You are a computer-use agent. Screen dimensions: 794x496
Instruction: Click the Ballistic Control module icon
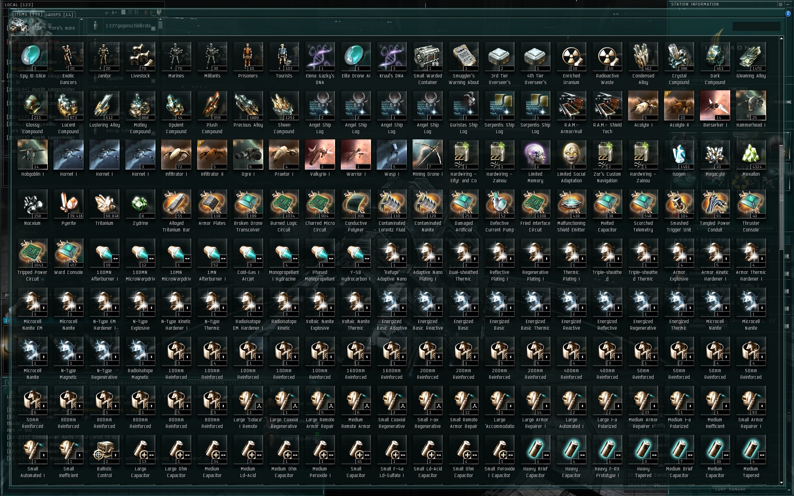point(104,449)
